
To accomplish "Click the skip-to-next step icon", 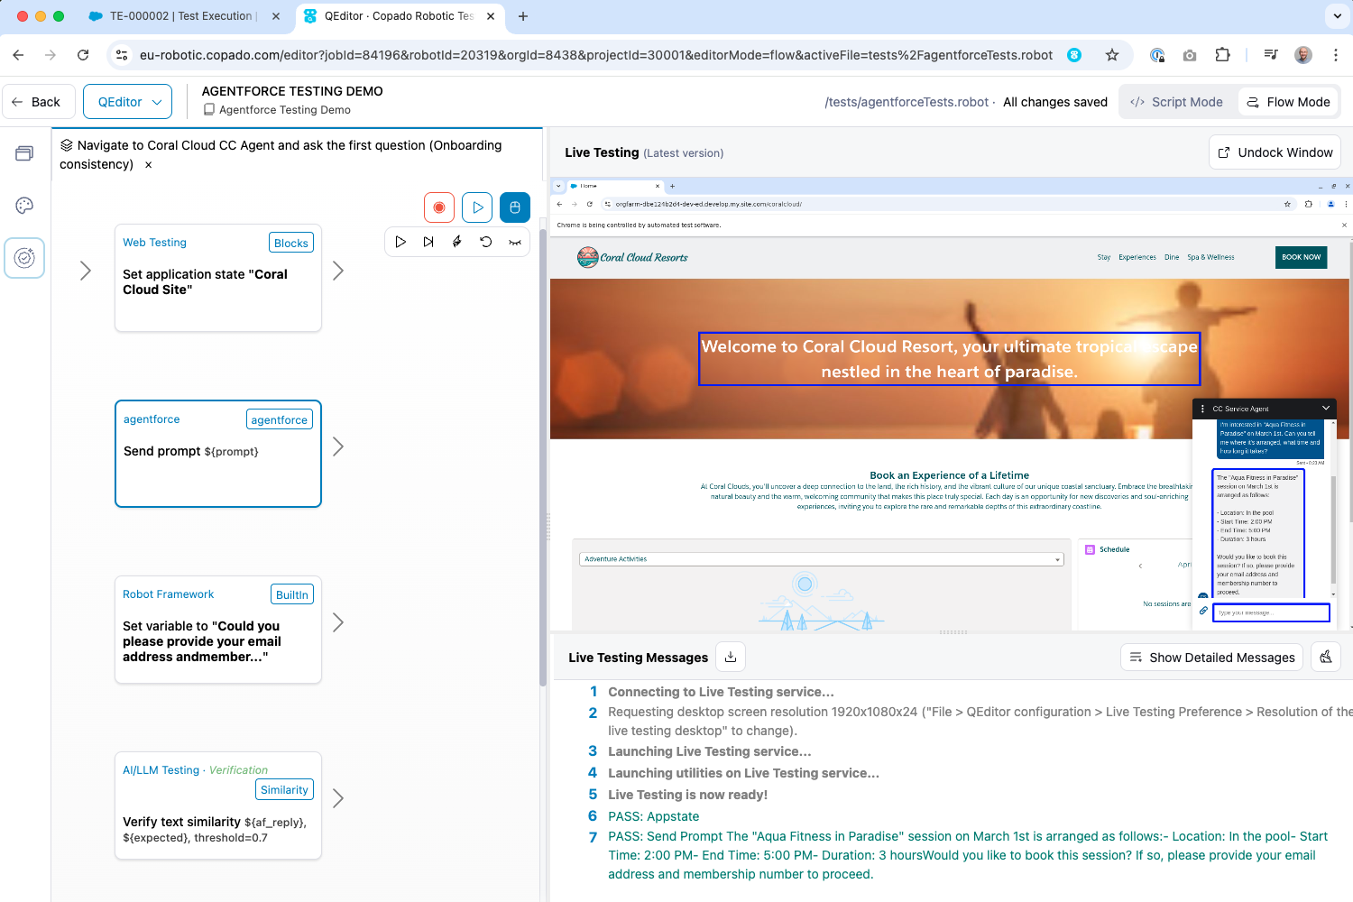I will pyautogui.click(x=428, y=242).
